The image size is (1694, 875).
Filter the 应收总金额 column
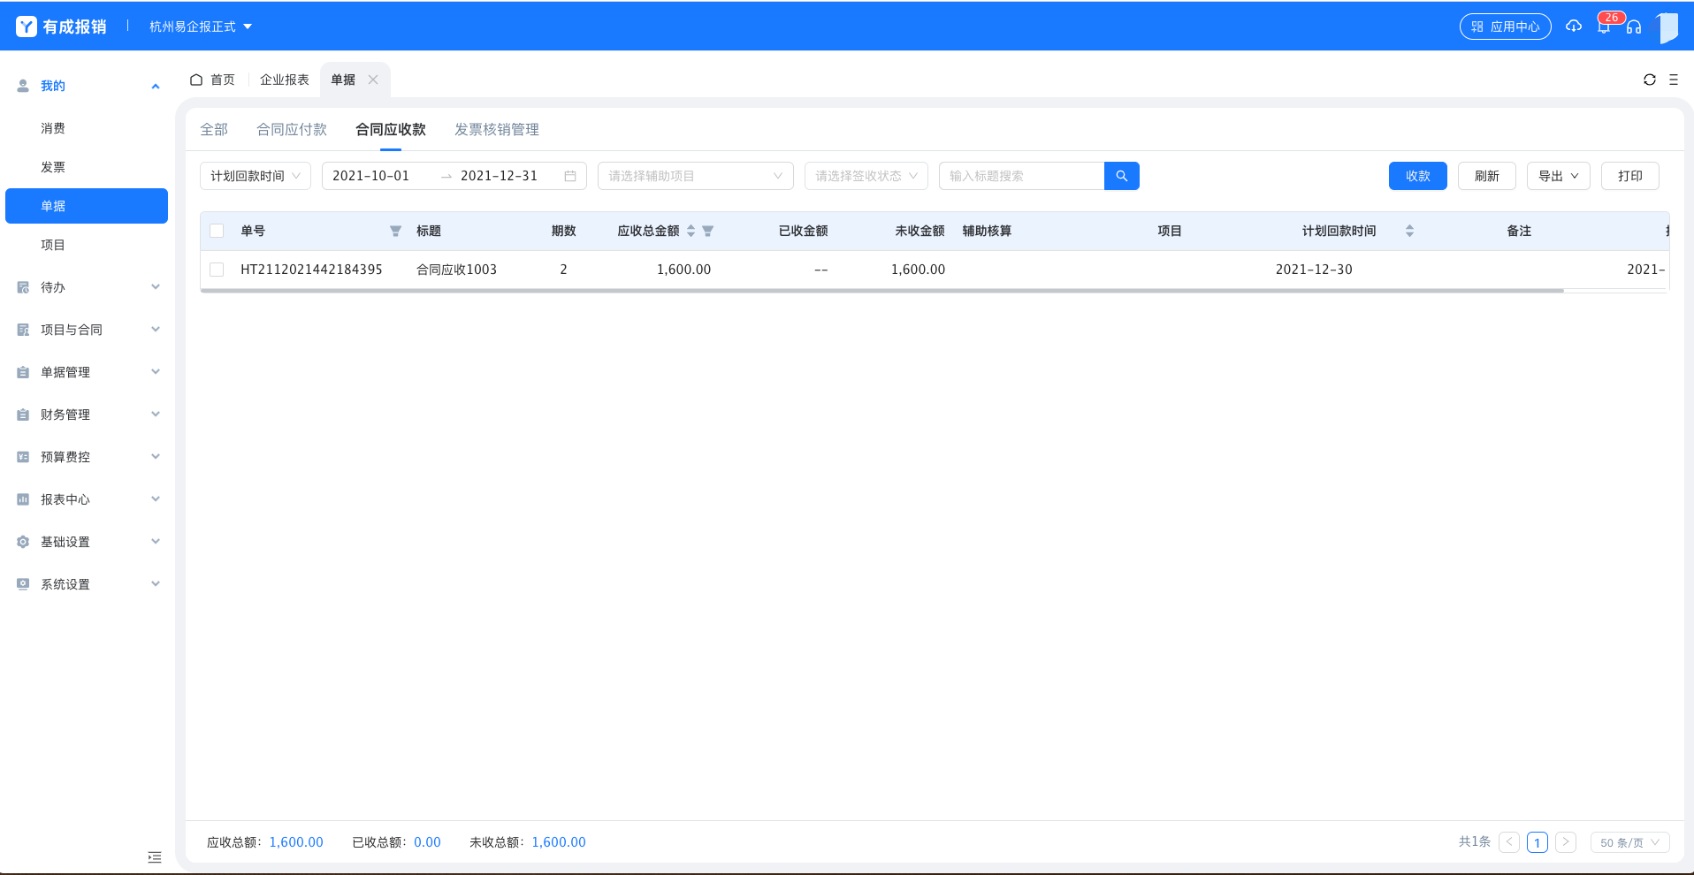707,231
